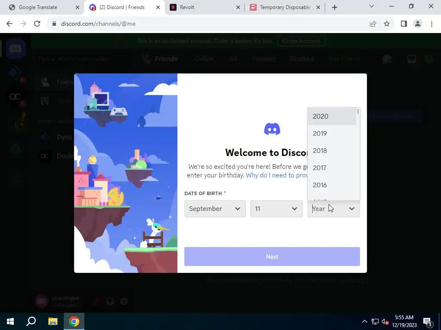The width and height of the screenshot is (441, 330).
Task: Open the day dropdown showing 11
Action: tap(276, 209)
